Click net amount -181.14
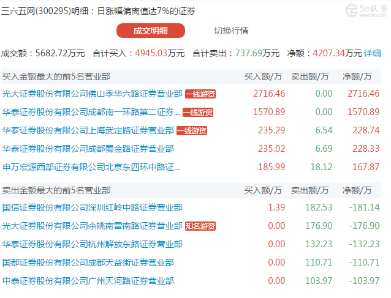Screen dimensions: 391x298 click(364, 207)
